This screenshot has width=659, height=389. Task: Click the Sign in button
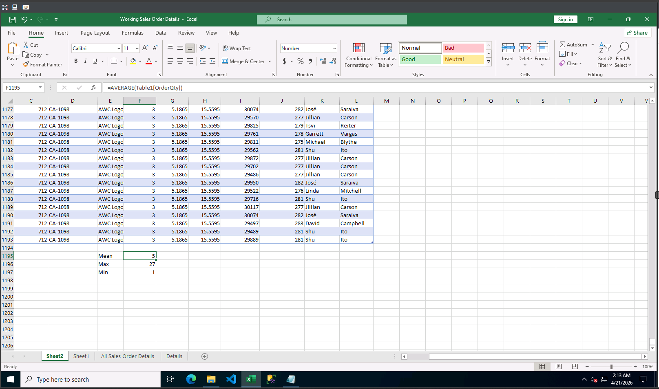pos(565,20)
